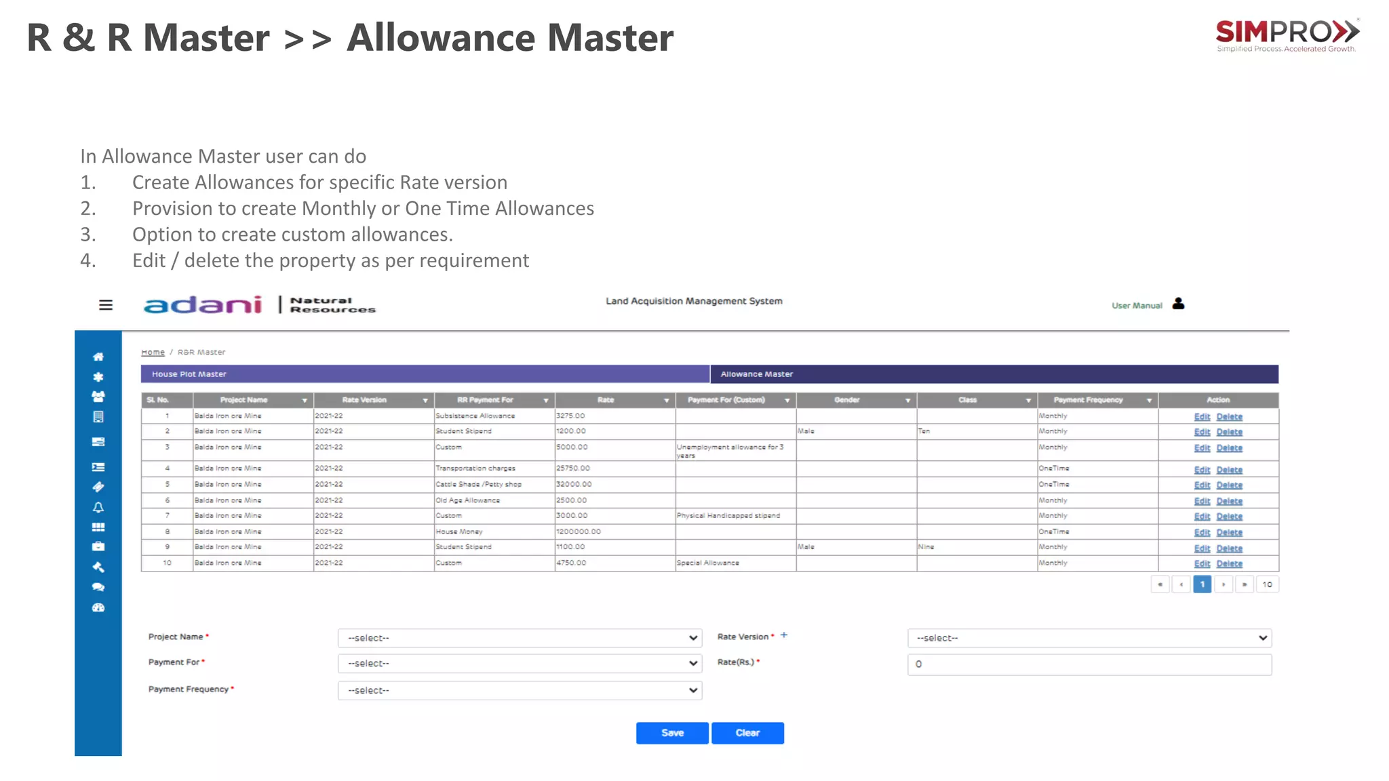Screen dimensions: 1389x781
Task: Open filter on RR Payment For column
Action: (x=546, y=401)
